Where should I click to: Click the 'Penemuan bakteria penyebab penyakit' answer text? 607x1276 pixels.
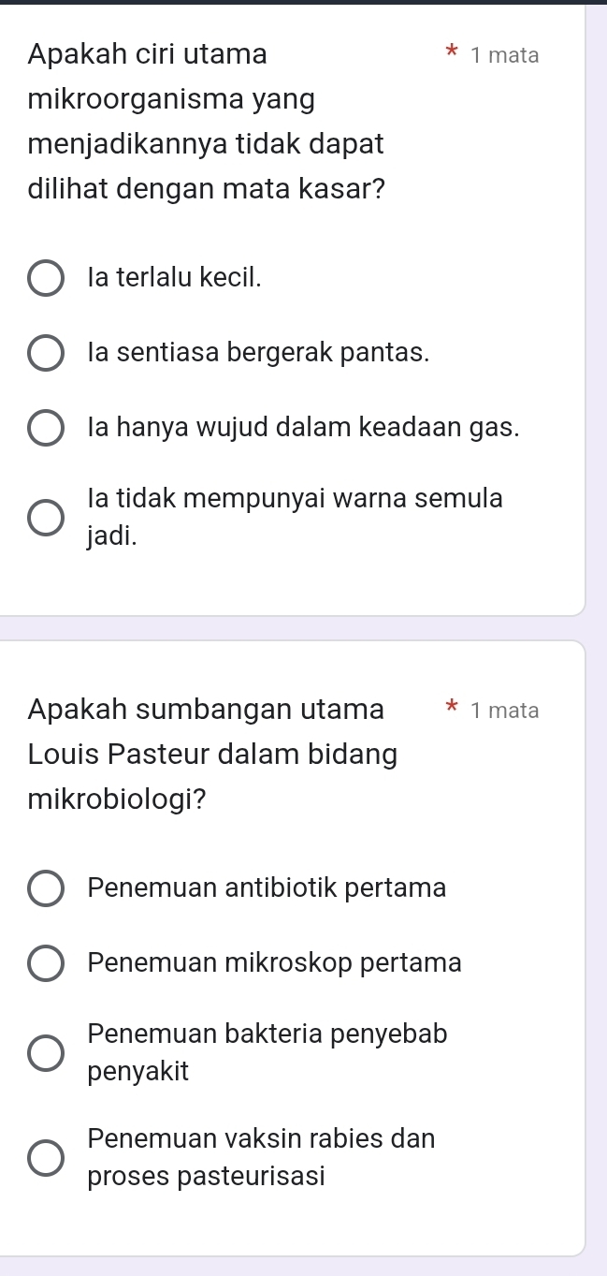click(267, 1052)
